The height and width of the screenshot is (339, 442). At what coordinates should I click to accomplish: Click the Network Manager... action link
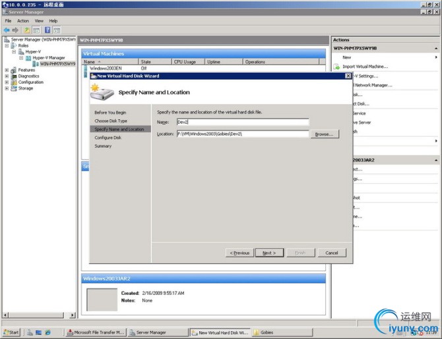[373, 85]
